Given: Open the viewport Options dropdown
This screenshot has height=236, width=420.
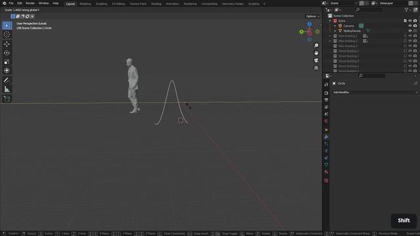Looking at the screenshot, I should click(312, 16).
